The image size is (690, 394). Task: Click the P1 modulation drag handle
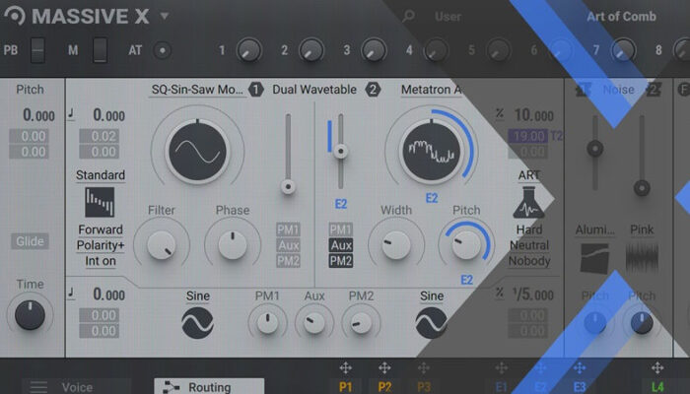tap(346, 368)
